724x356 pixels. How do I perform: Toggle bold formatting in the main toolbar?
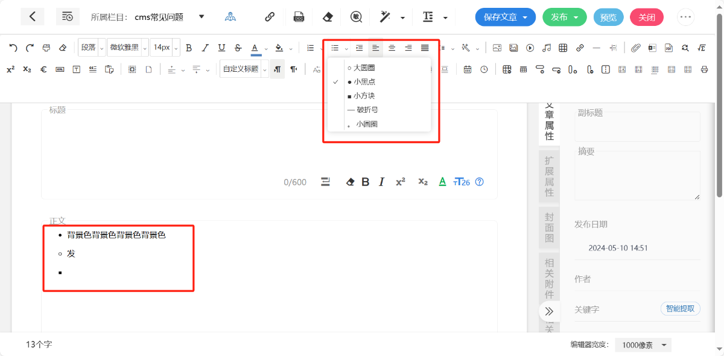[x=189, y=48]
